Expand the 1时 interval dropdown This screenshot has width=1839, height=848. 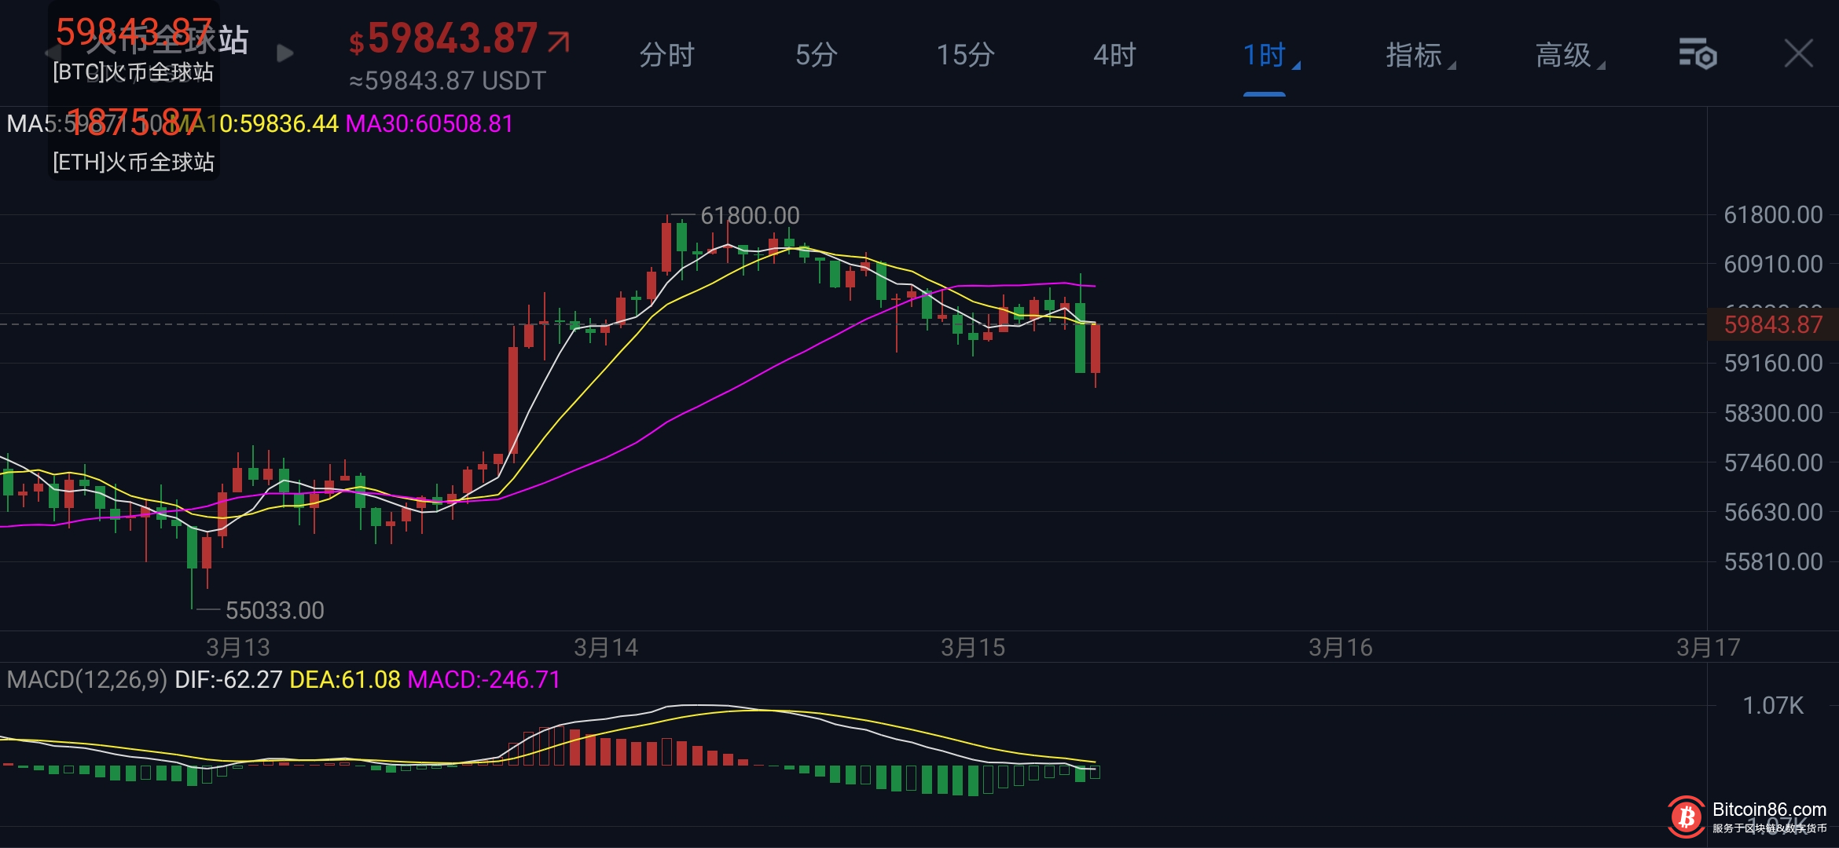click(1268, 56)
